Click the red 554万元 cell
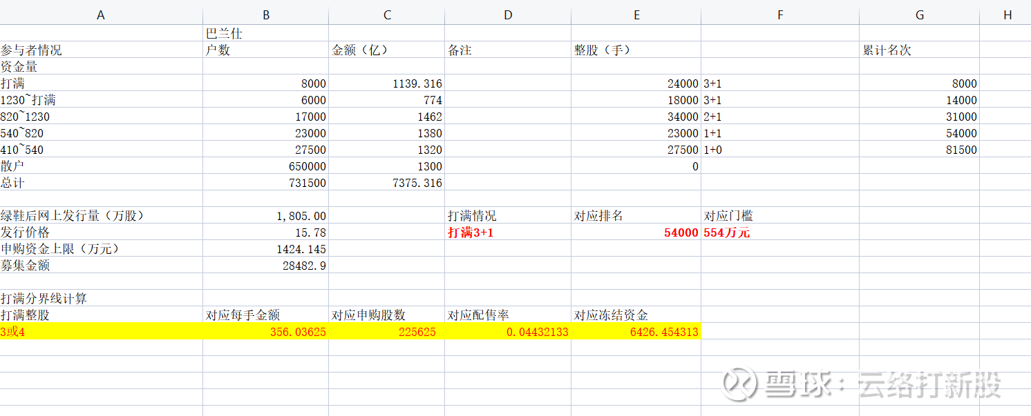Viewport: 1031px width, 416px height. [x=780, y=232]
